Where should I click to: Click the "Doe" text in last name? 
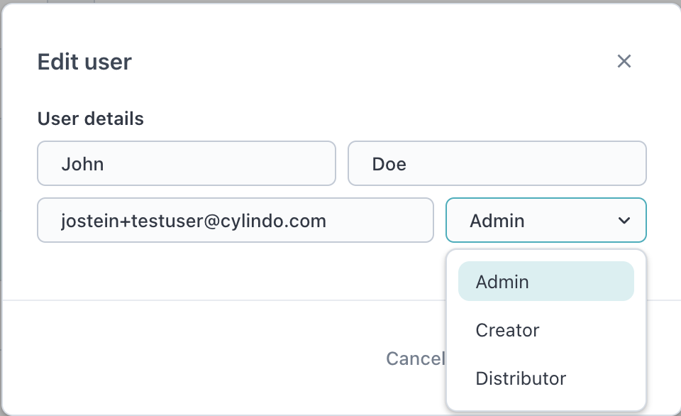(389, 164)
